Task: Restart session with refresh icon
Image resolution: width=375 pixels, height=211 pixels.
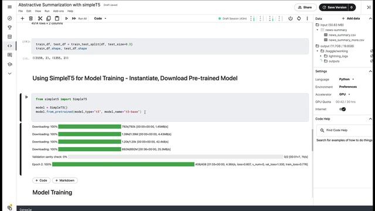Action: pos(299,18)
